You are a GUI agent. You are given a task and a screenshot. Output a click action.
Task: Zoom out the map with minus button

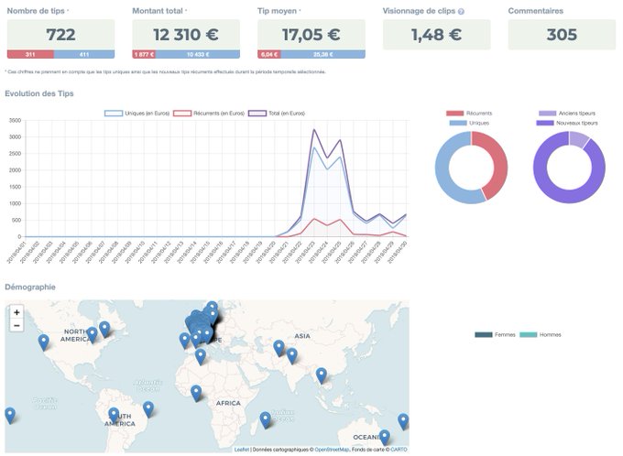[16, 326]
